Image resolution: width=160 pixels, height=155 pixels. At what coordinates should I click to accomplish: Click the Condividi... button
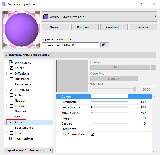tap(114, 27)
